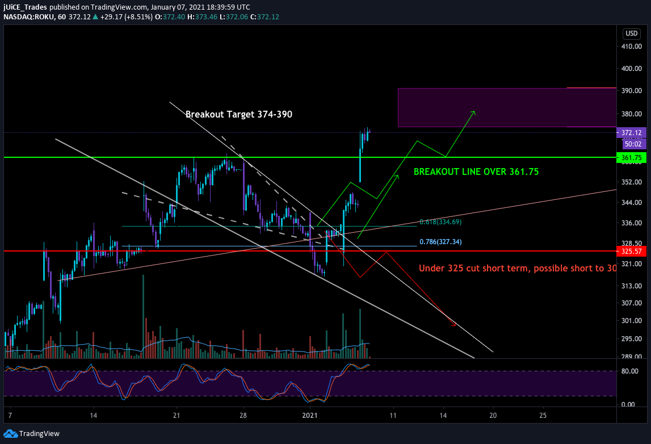Click the H:373.46 high value
Image resolution: width=651 pixels, height=444 pixels.
pyautogui.click(x=203, y=17)
